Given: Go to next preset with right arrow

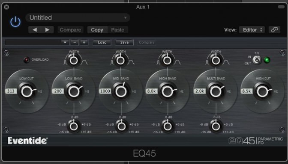Looking at the screenshot, I should pos(48,29).
